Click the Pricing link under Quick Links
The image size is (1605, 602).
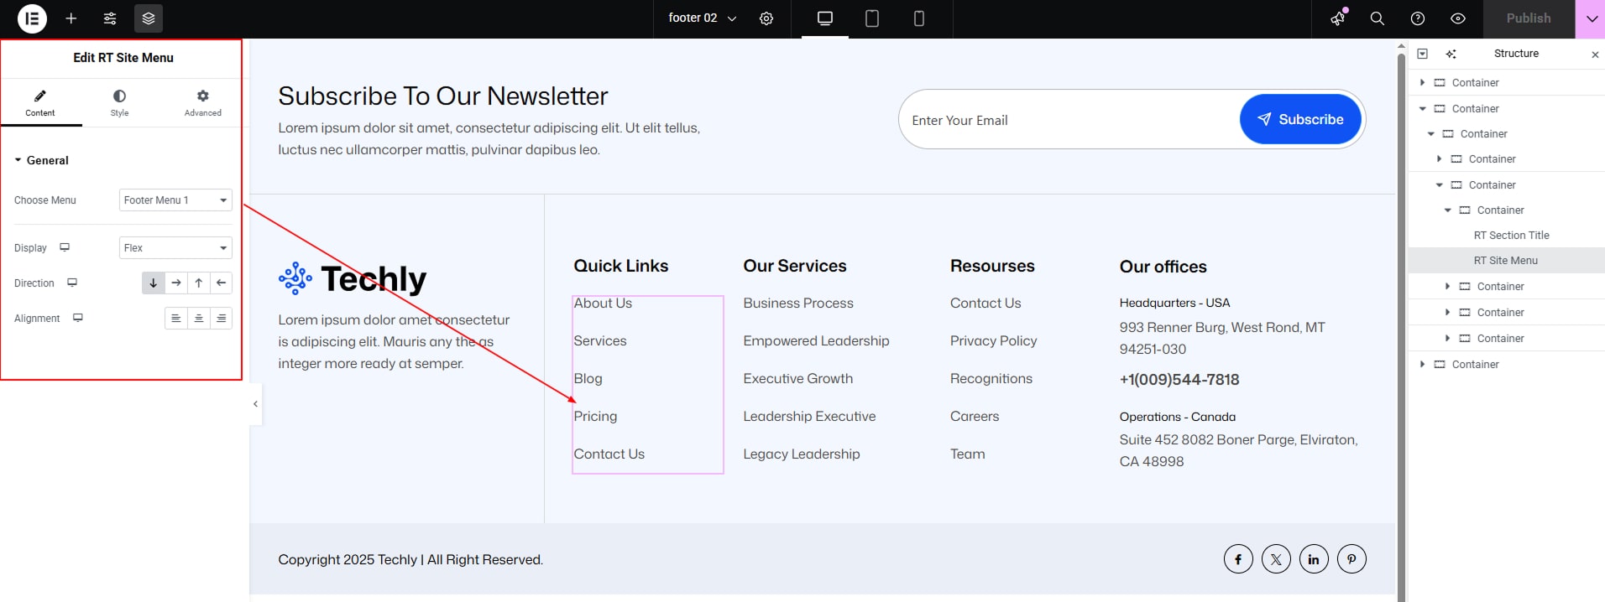pyautogui.click(x=595, y=417)
